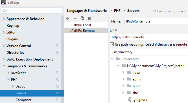Click the search magnifier icon
The image size is (188, 103).
(5, 11)
